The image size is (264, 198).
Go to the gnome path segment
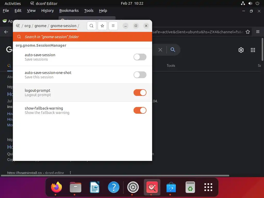pyautogui.click(x=40, y=26)
